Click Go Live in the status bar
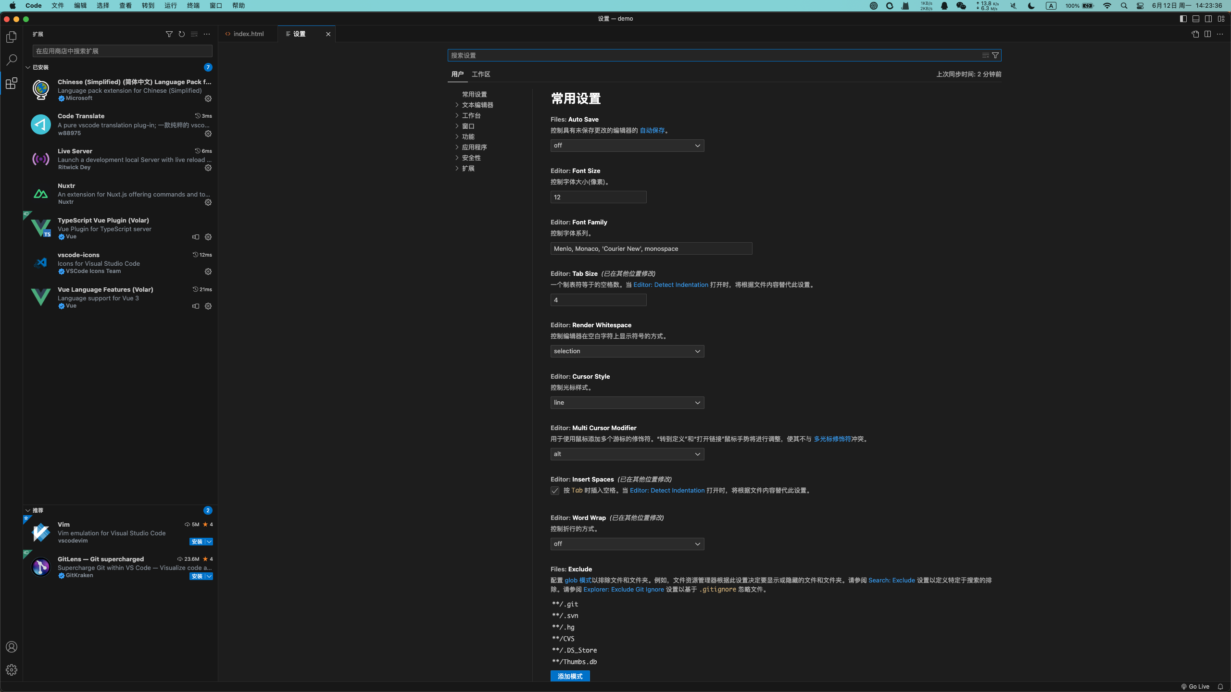This screenshot has height=692, width=1231. coord(1196,686)
